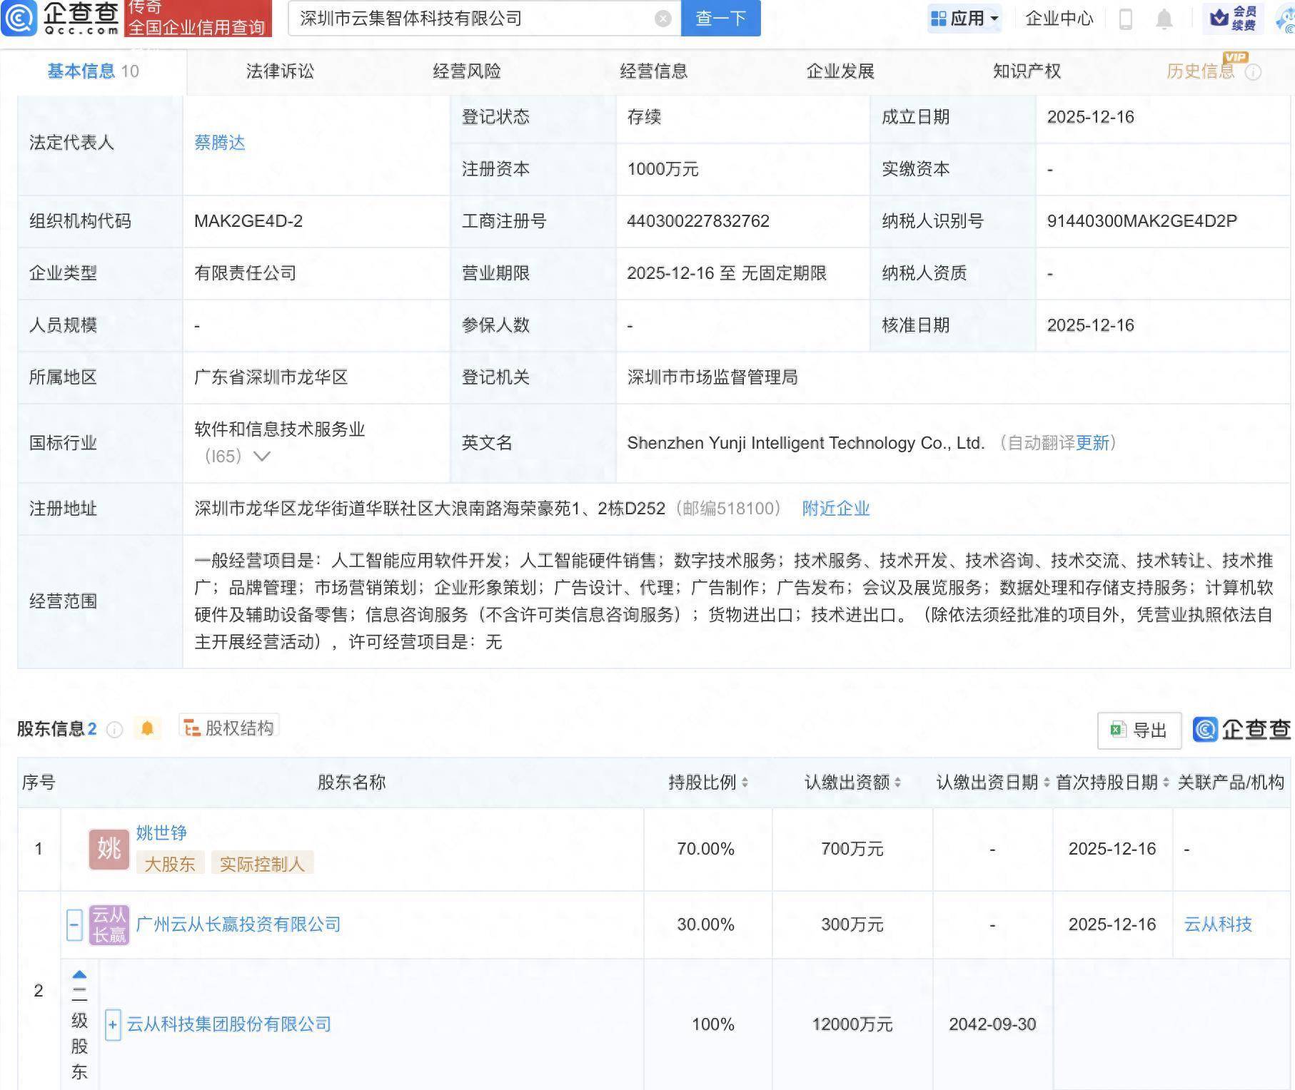This screenshot has width=1295, height=1090.
Task: Click inside the company name search field
Action: coord(464,19)
